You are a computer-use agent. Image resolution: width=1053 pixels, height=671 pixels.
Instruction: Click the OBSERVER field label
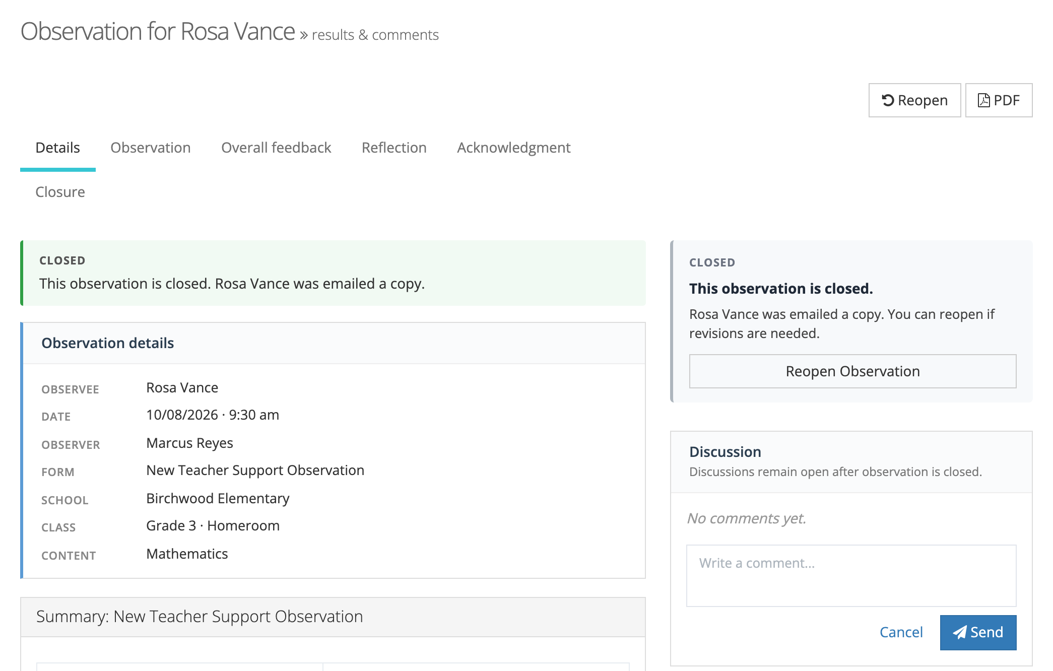pyautogui.click(x=71, y=445)
